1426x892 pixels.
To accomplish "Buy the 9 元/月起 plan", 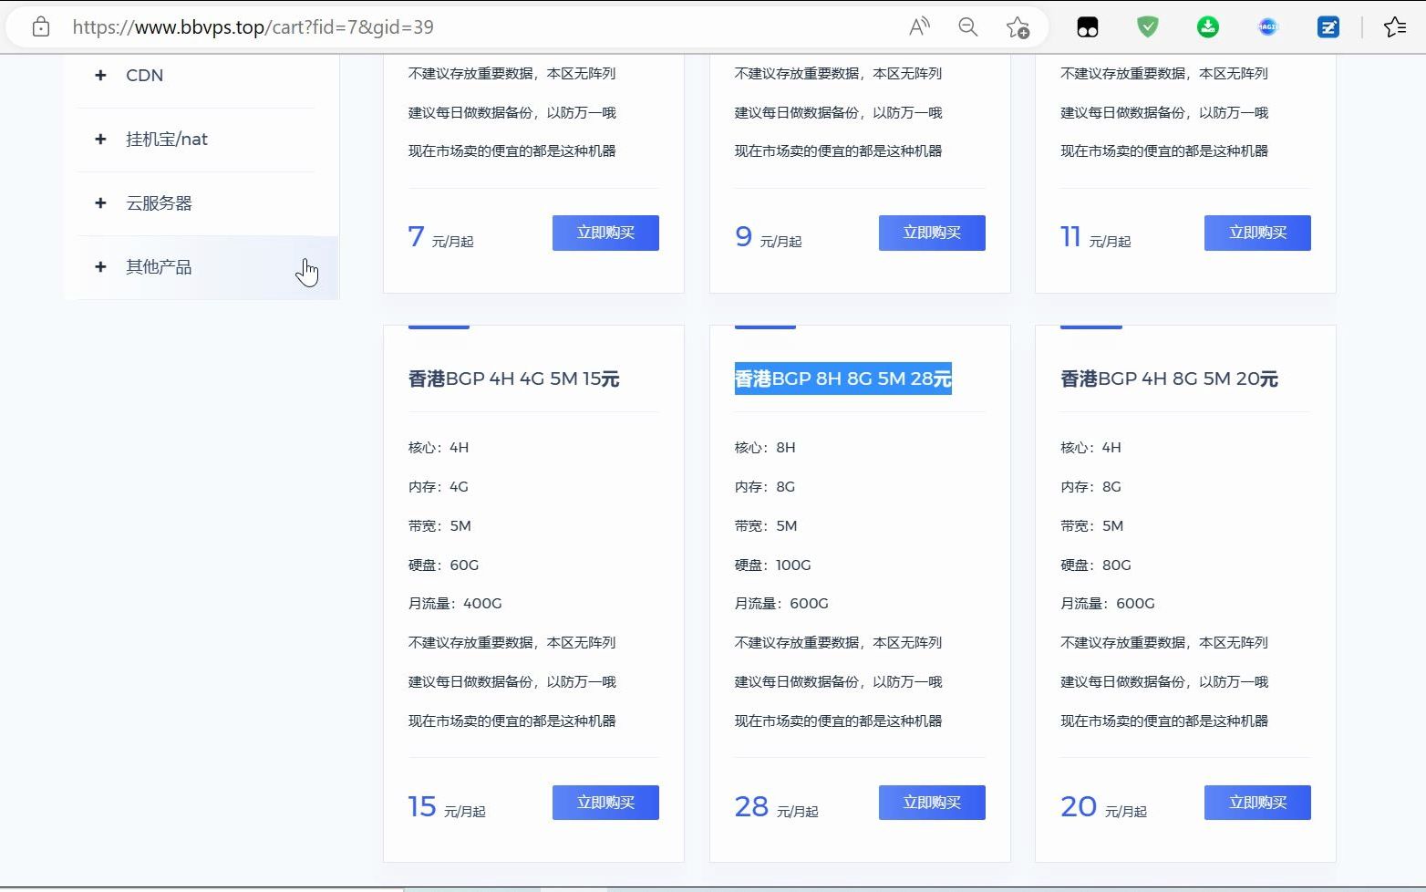I will point(932,233).
